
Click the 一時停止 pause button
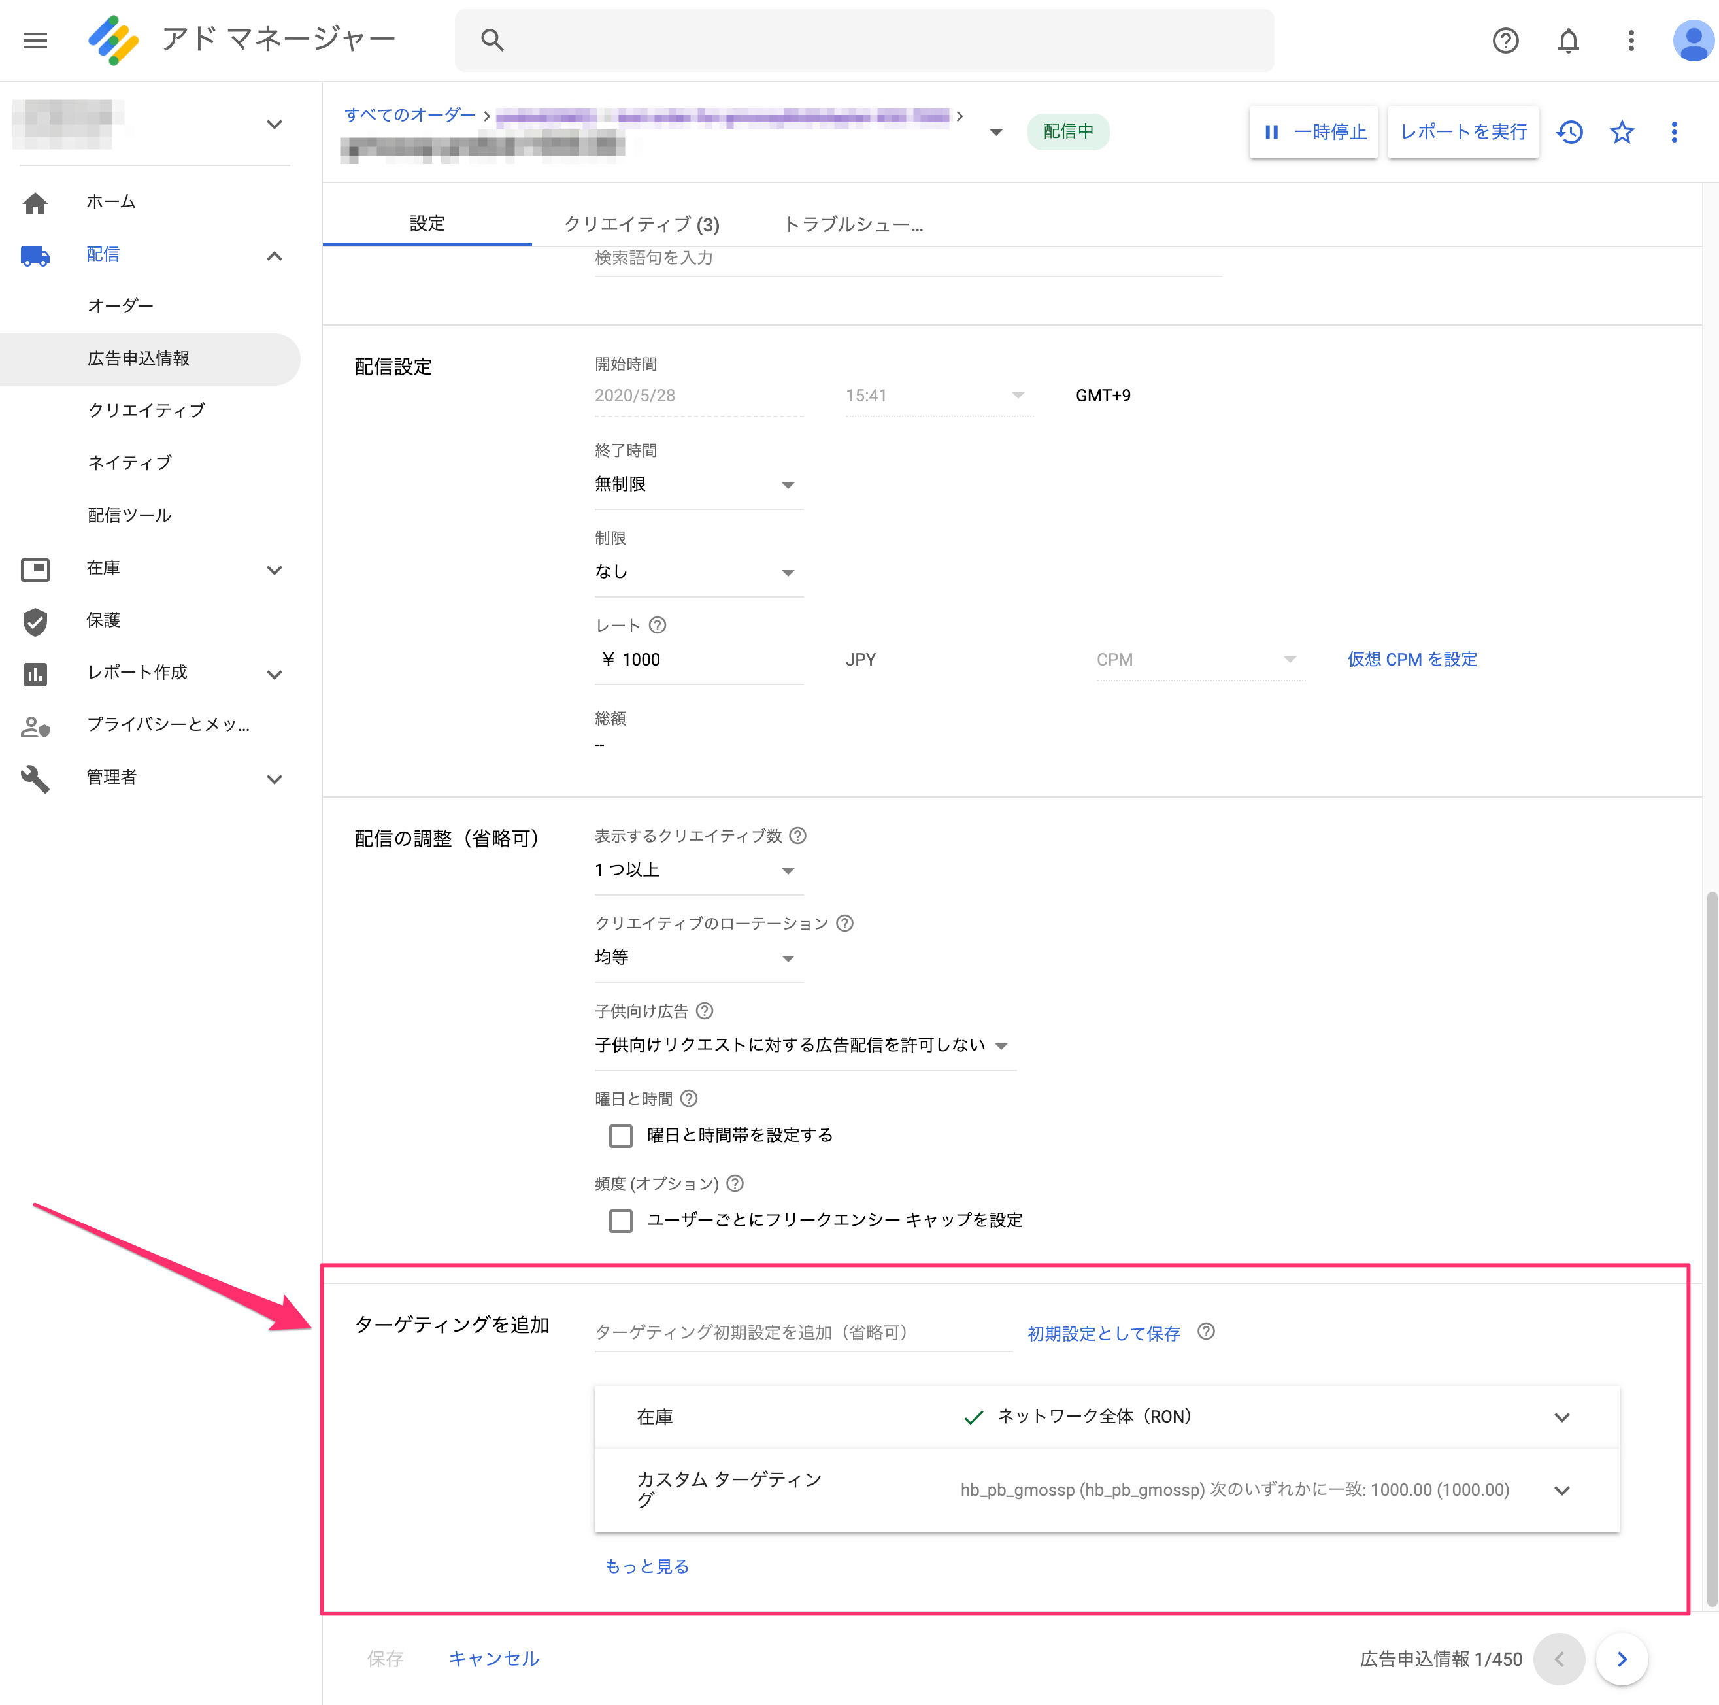pos(1313,133)
